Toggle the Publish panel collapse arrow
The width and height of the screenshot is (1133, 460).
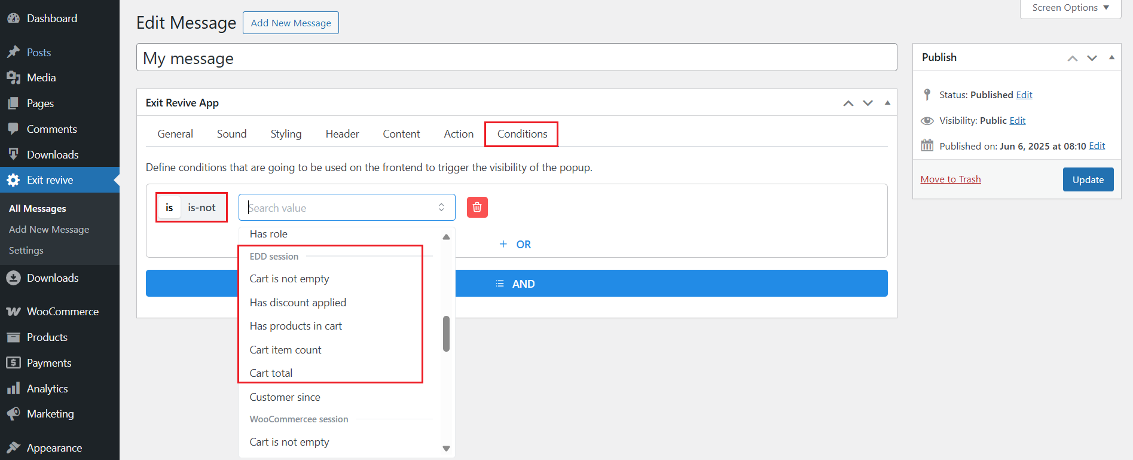(1111, 57)
